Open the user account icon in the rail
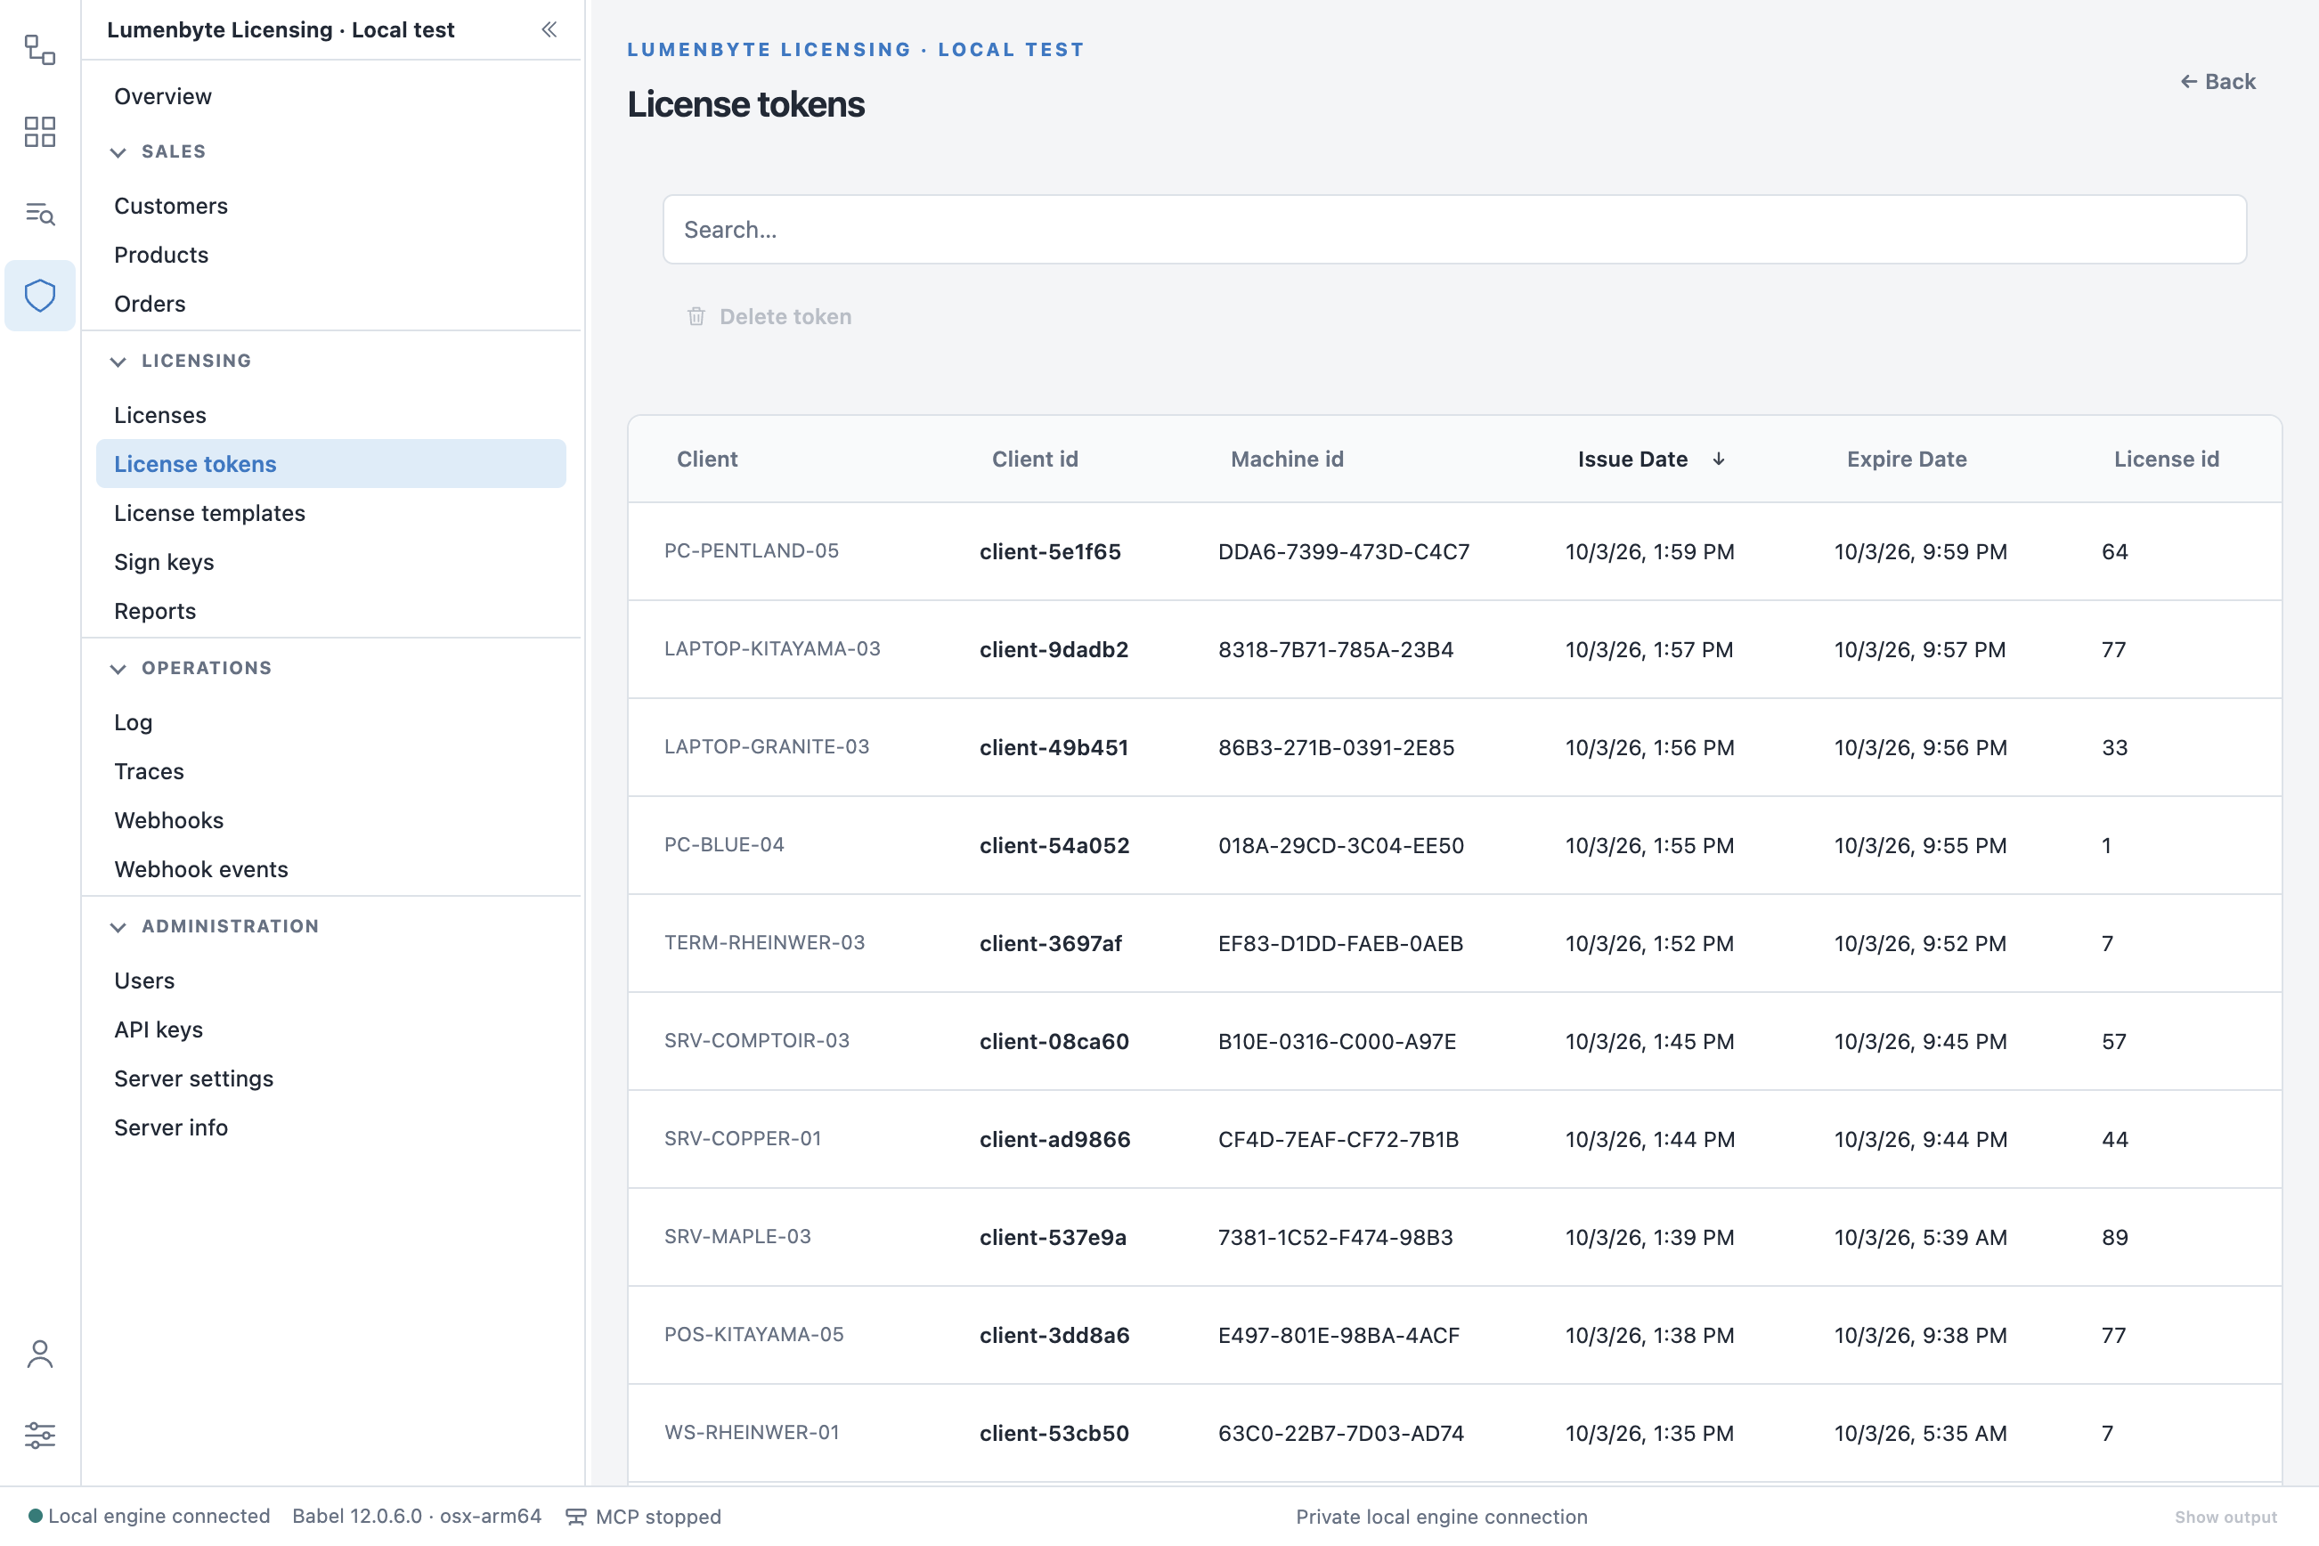Screen dimensions: 2319x1546 pyautogui.click(x=39, y=1354)
